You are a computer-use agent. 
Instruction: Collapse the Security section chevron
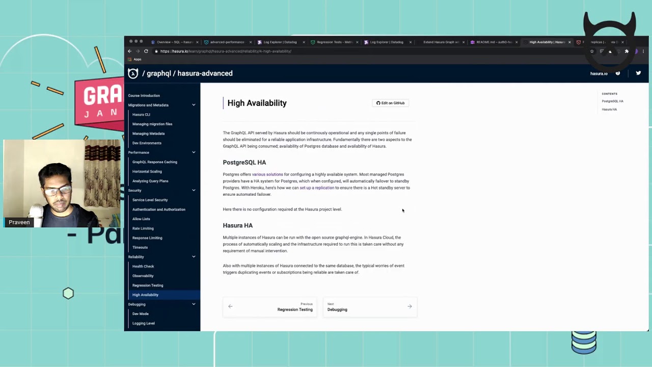194,190
